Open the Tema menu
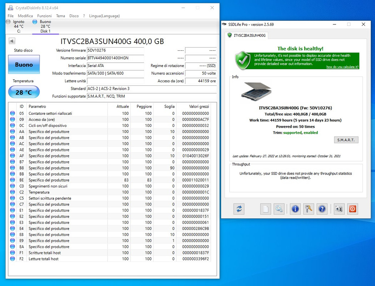Viewport: 375px width, 286px height. (60, 16)
